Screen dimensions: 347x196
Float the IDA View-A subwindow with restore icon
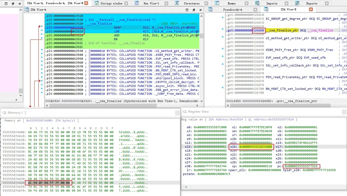pyautogui.click(x=194, y=10)
